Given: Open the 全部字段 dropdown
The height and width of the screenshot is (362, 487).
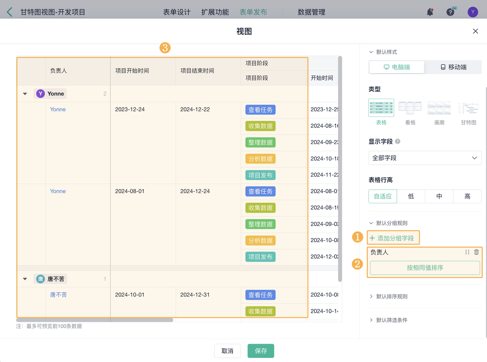Looking at the screenshot, I should click(425, 158).
